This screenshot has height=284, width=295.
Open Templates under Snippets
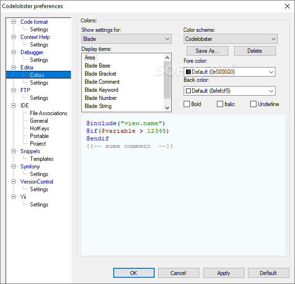click(x=42, y=159)
